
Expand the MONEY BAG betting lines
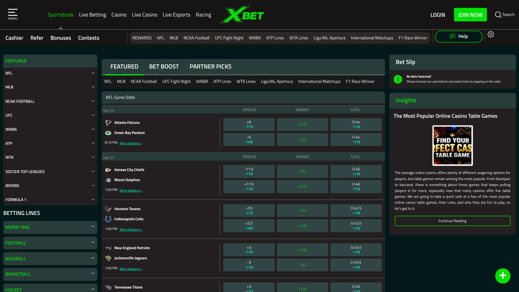[50, 227]
